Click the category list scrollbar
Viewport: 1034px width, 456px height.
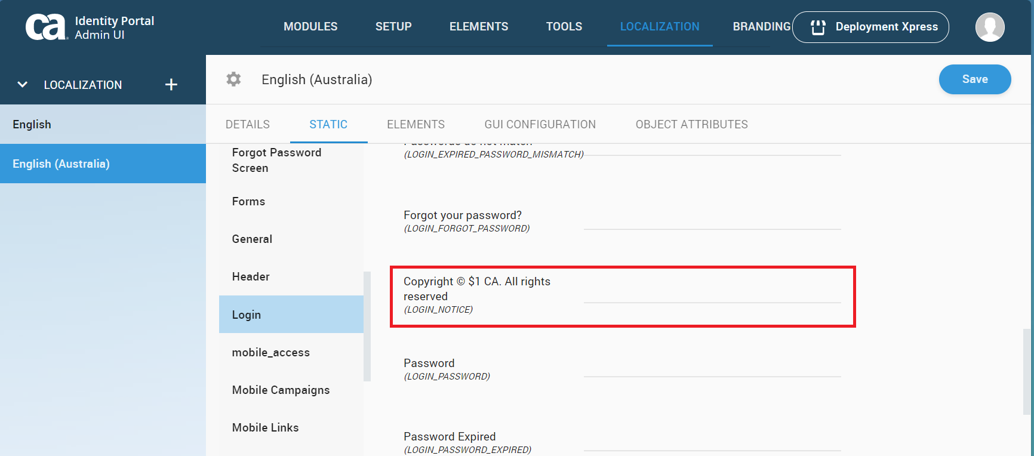(367, 326)
